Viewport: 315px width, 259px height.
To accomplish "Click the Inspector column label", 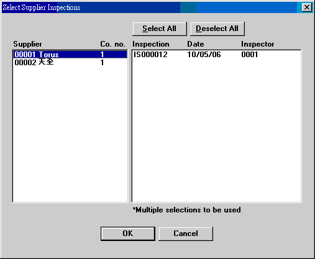I will 258,44.
